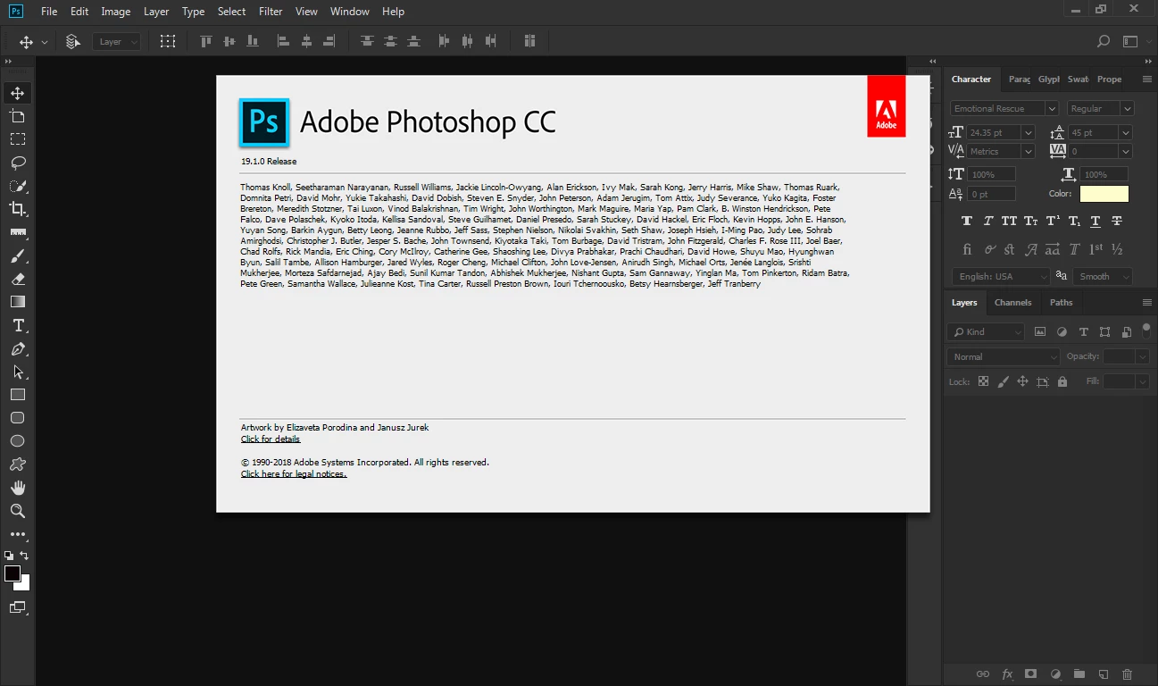Select the Crop tool
The image size is (1158, 686).
tap(18, 209)
